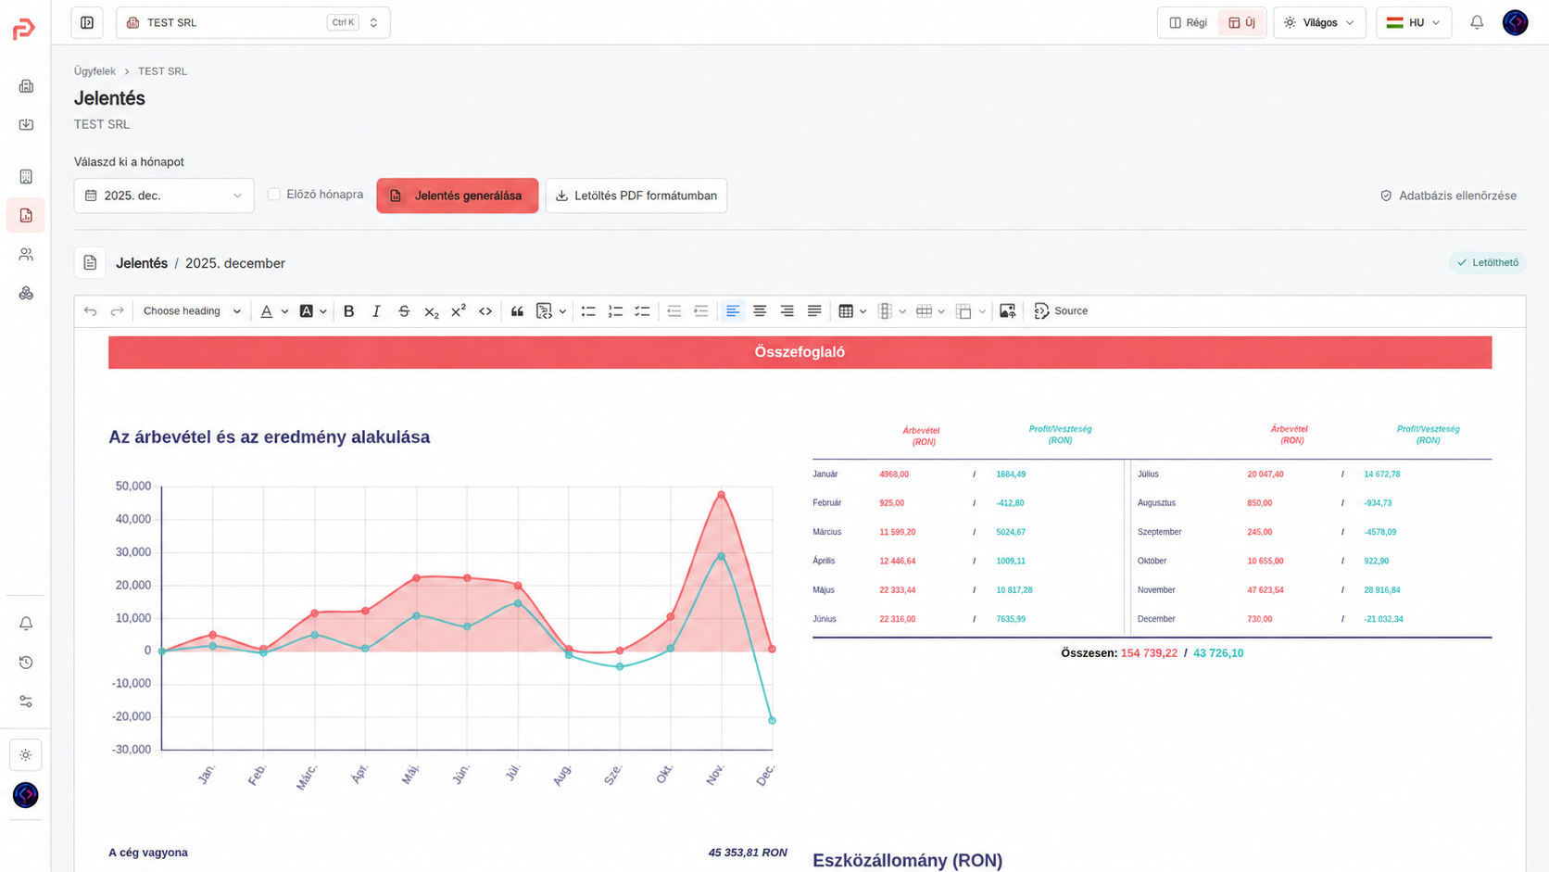Click the sidebar theme sun icon
1549x872 pixels.
(x=26, y=755)
